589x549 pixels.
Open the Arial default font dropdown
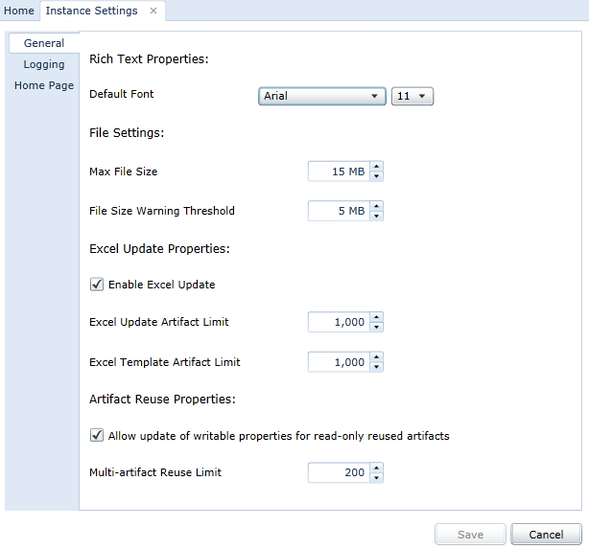[322, 96]
